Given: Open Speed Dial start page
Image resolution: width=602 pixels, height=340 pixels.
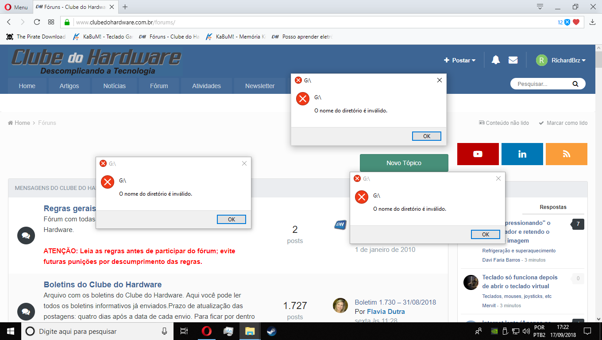Looking at the screenshot, I should pyautogui.click(x=51, y=22).
